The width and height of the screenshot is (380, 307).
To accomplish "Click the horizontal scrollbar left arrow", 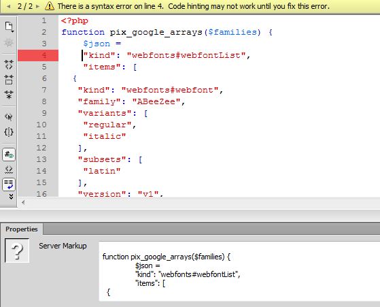I will point(23,202).
